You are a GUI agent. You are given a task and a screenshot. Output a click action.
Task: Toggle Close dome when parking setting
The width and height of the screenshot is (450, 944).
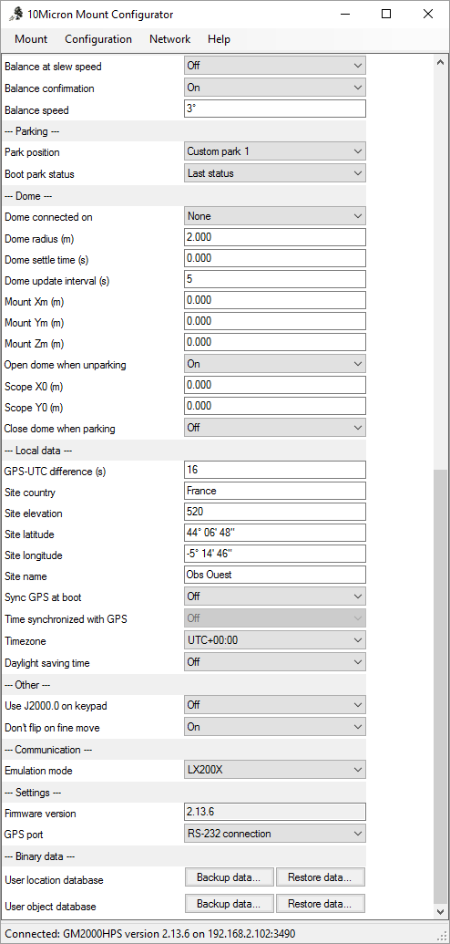coord(275,428)
